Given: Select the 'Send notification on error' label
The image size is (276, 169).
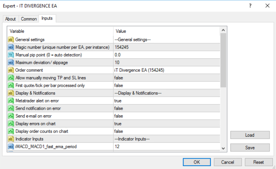Looking at the screenshot, I should click(x=38, y=108).
